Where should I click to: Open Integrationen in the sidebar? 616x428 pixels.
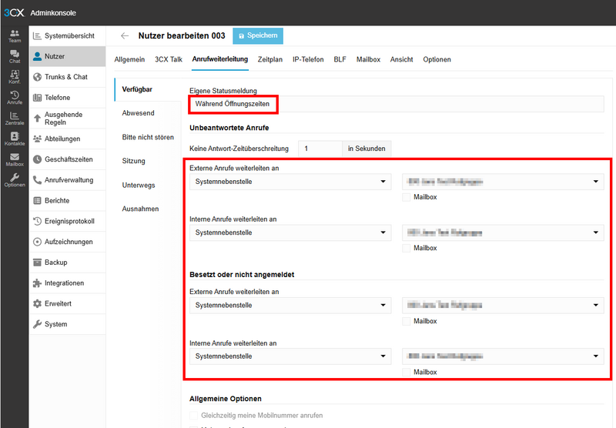coord(67,283)
